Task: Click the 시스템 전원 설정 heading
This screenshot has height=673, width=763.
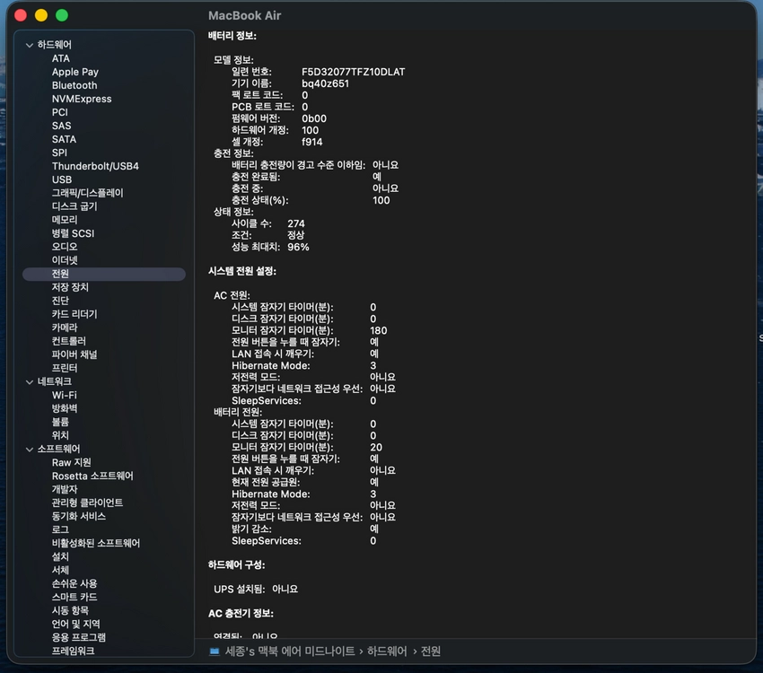Action: (241, 271)
